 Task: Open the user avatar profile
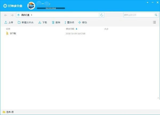31,5
